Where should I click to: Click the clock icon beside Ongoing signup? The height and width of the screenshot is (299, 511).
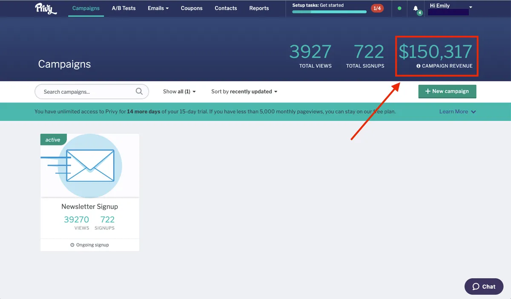tap(72, 245)
